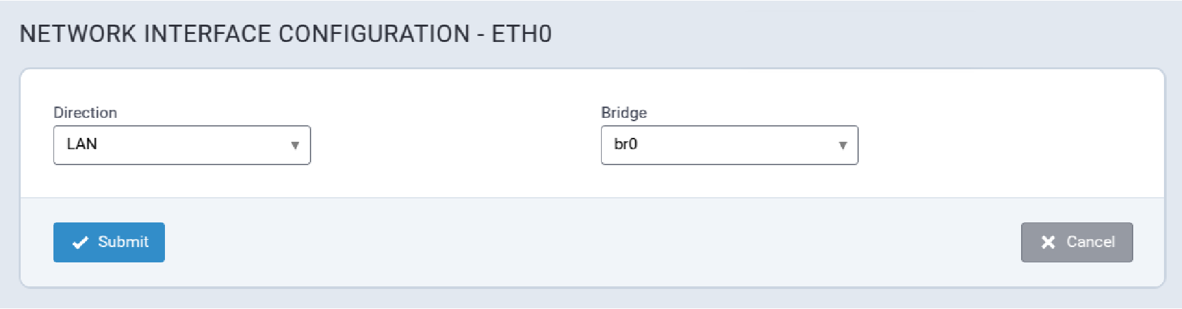
Task: Click the Direction field label
Action: pyautogui.click(x=85, y=113)
